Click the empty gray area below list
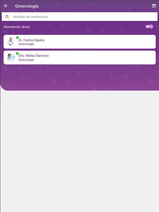The height and width of the screenshot is (212, 159). (x=80, y=149)
